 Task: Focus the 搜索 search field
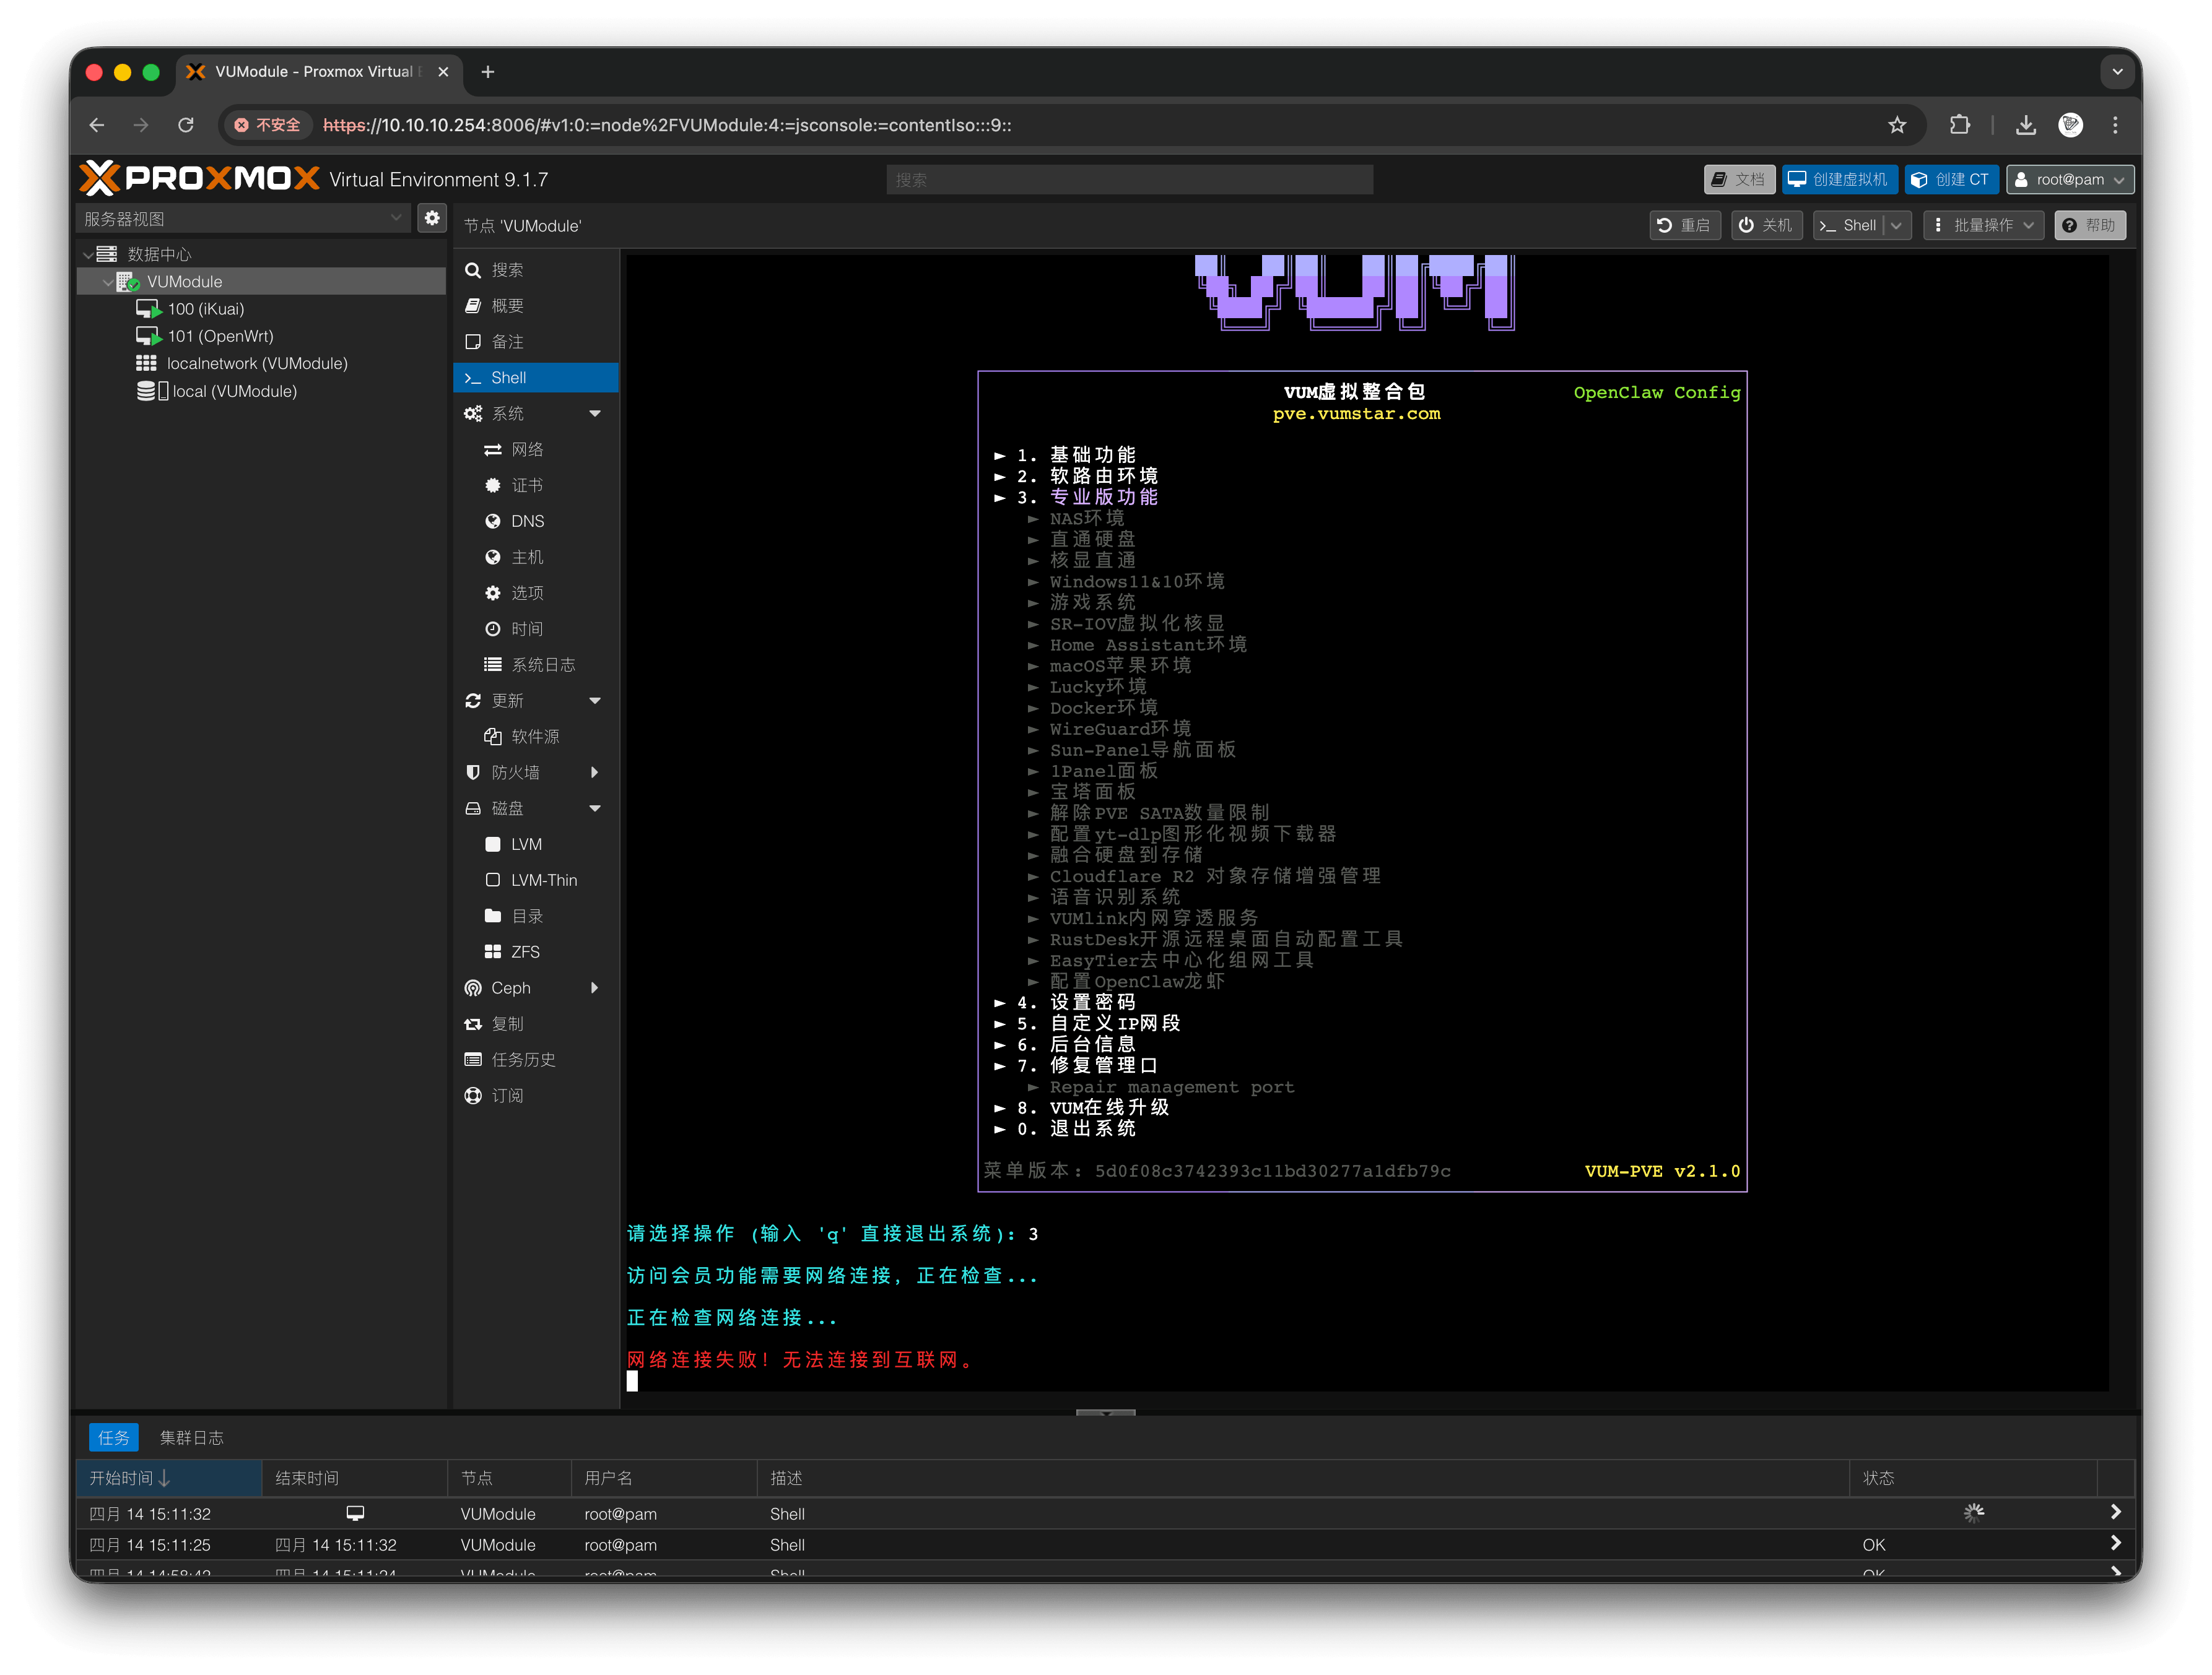coord(1129,180)
